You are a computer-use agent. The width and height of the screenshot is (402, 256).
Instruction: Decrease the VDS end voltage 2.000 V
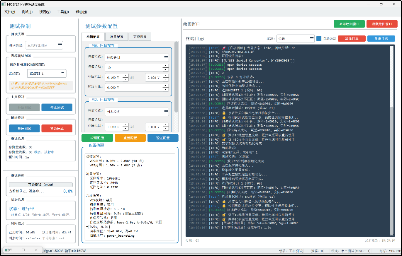click(166, 79)
